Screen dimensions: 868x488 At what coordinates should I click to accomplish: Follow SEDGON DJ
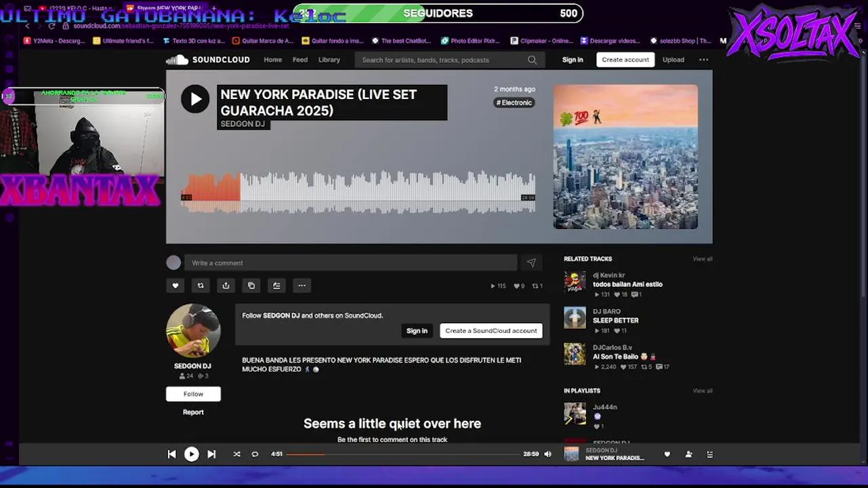coord(193,394)
